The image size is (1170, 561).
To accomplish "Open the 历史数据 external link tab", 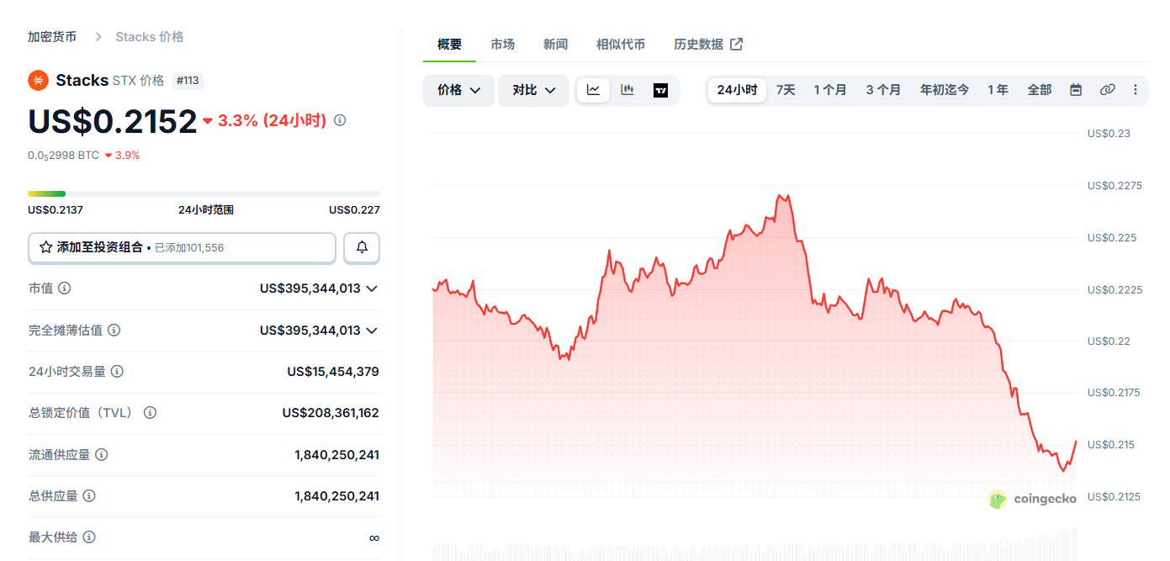I will coord(708,45).
